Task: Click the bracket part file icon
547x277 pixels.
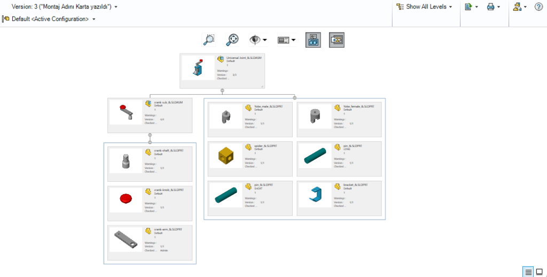Action: coord(338,186)
